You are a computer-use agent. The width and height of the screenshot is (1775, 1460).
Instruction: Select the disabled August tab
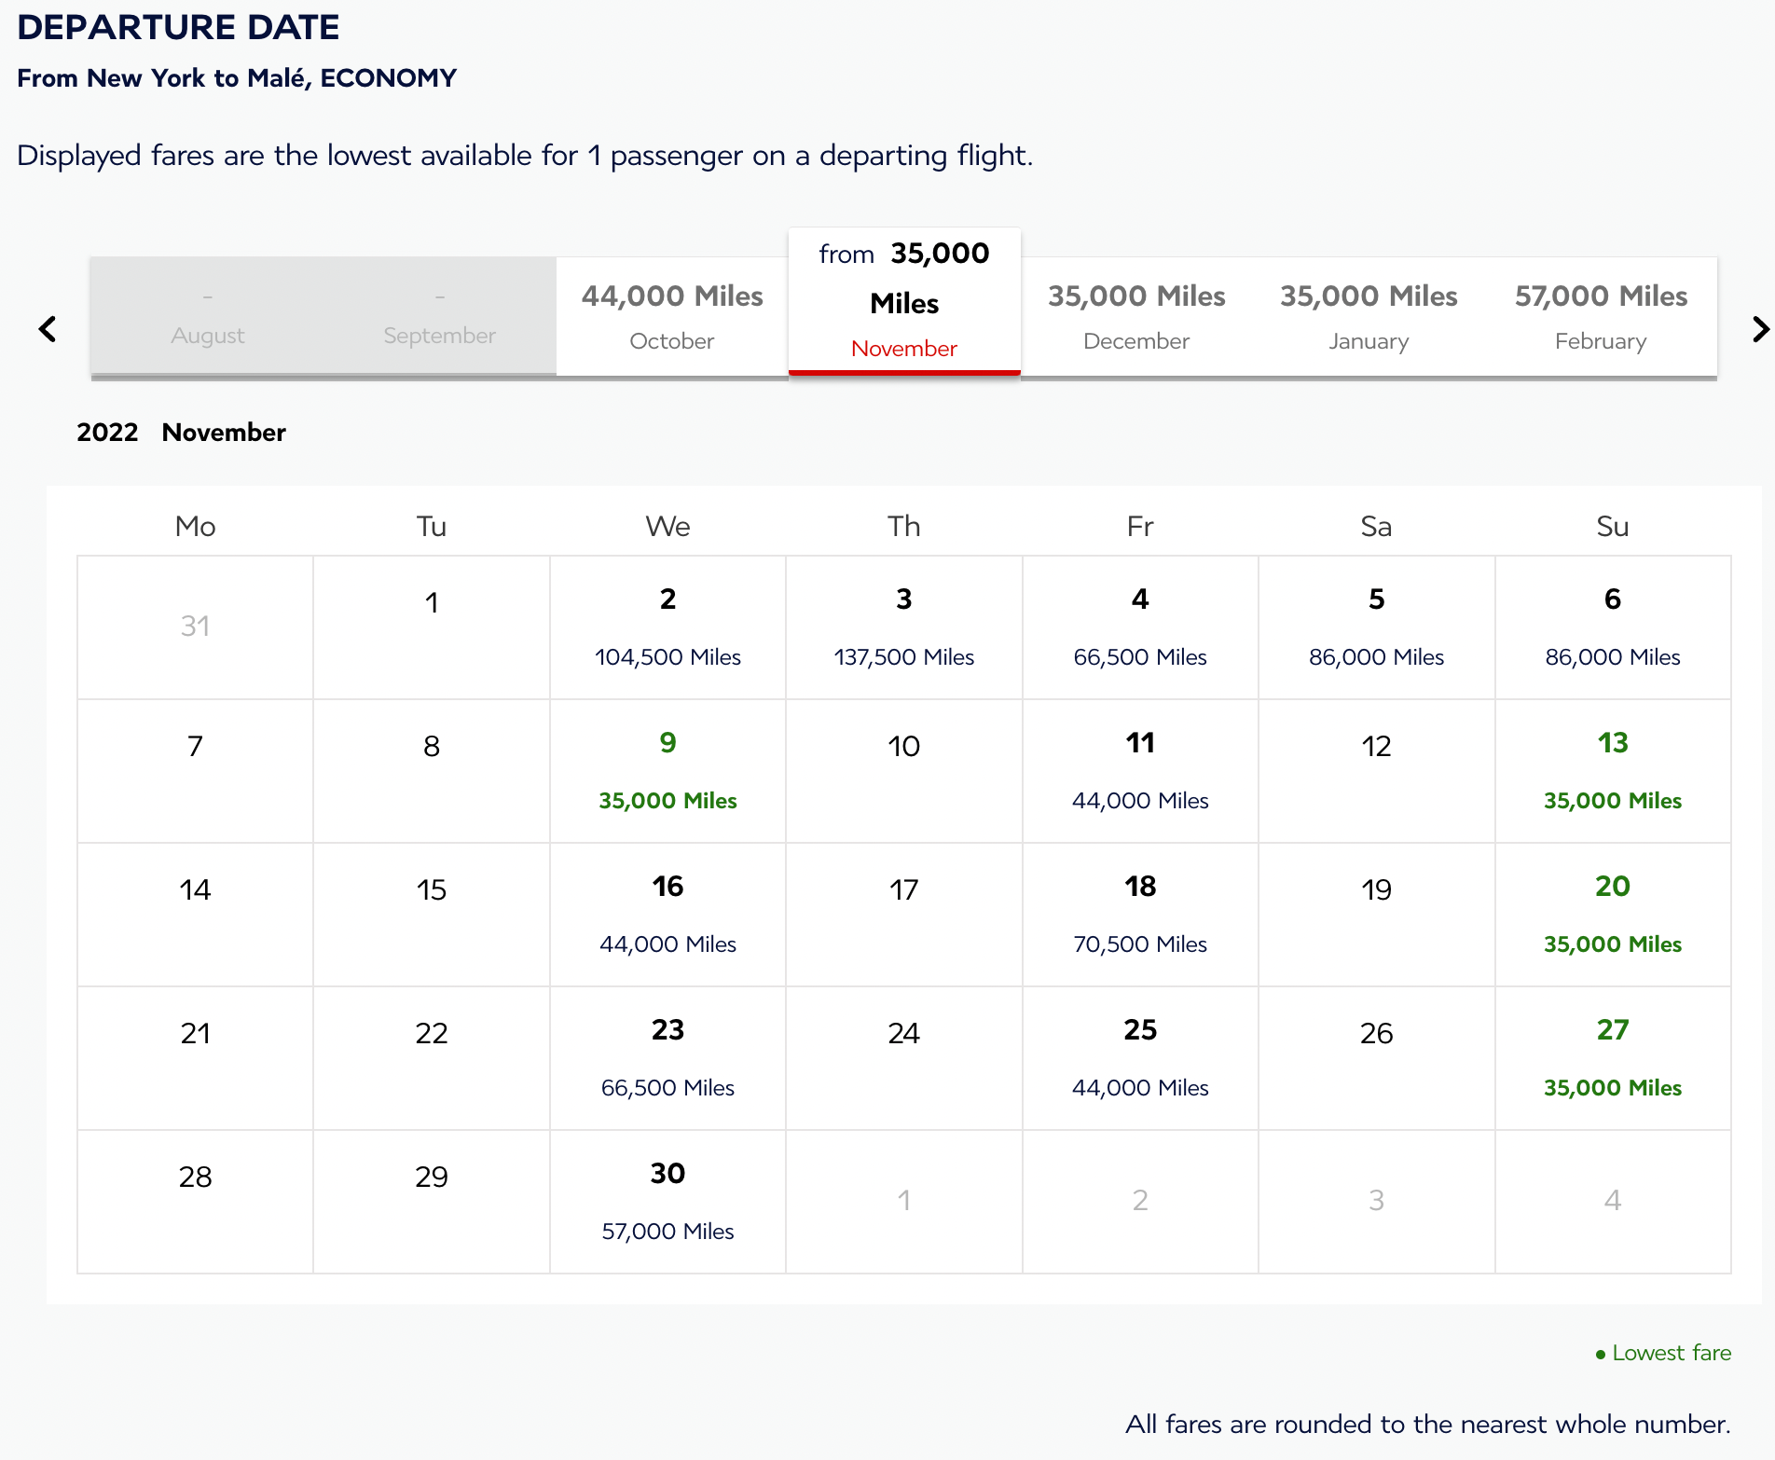[x=208, y=317]
